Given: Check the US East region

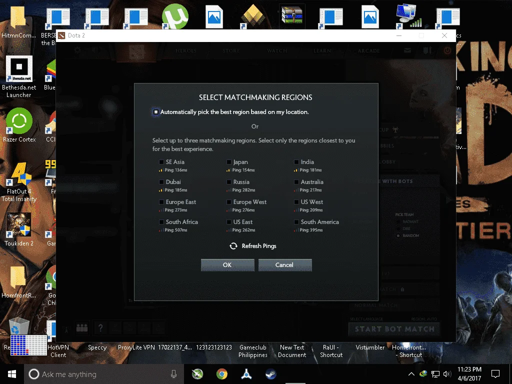Looking at the screenshot, I should point(229,222).
